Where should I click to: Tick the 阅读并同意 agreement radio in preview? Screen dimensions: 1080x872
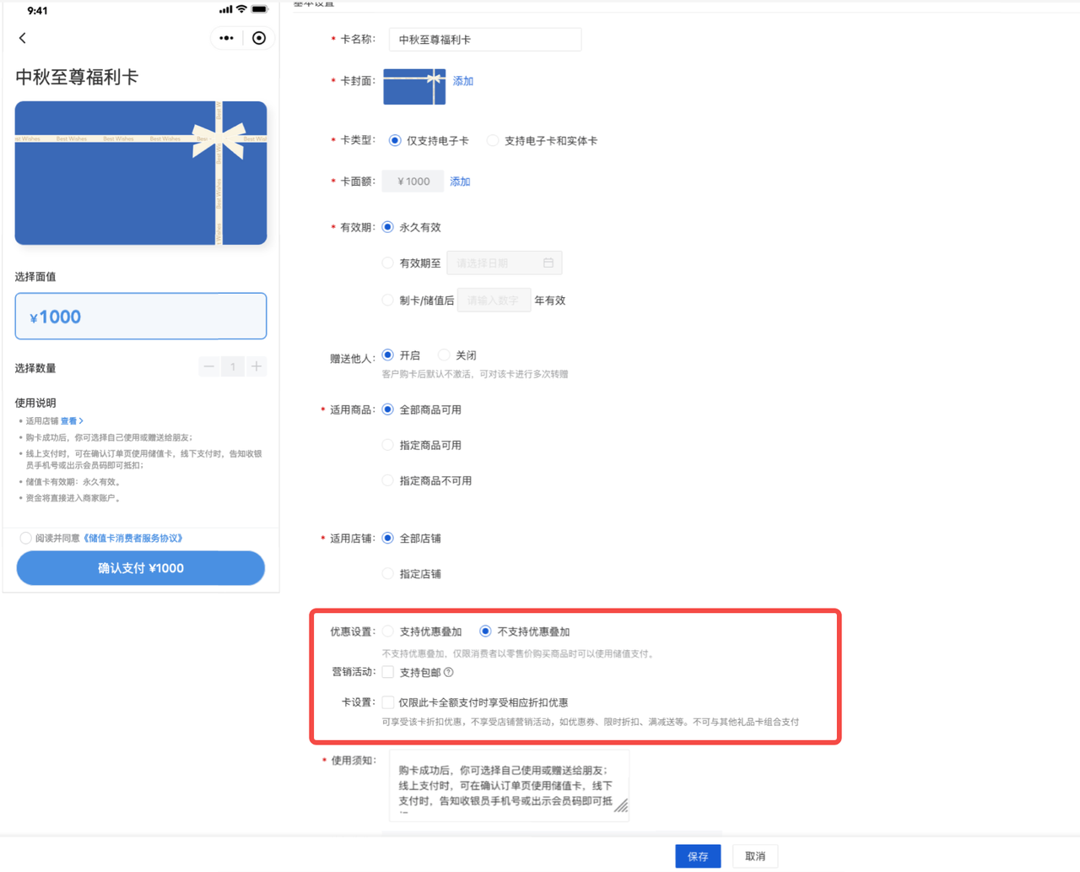(x=25, y=539)
